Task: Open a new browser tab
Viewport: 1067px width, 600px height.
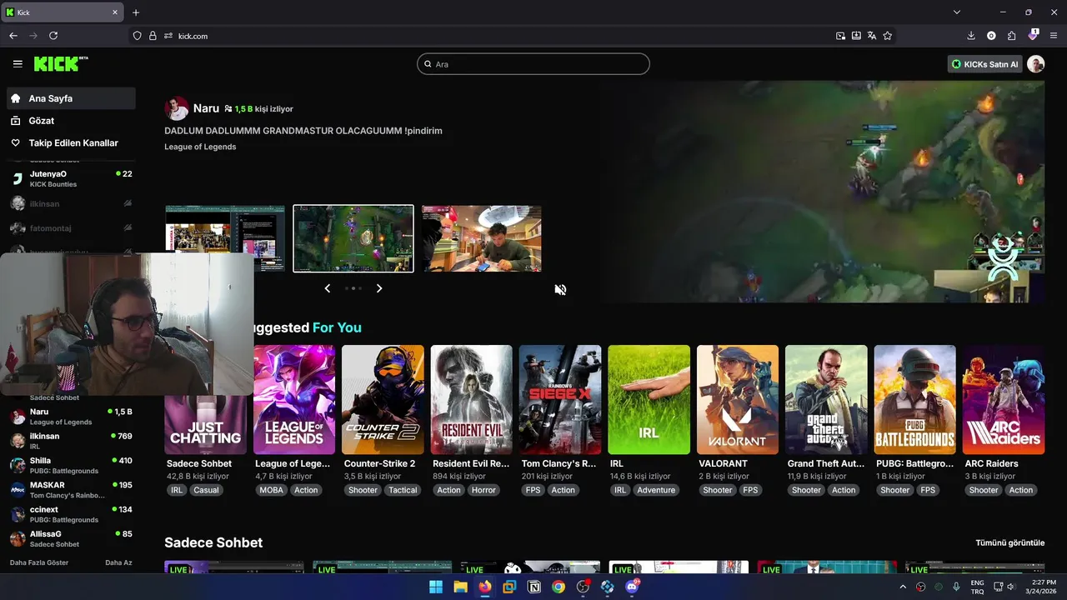Action: (136, 12)
